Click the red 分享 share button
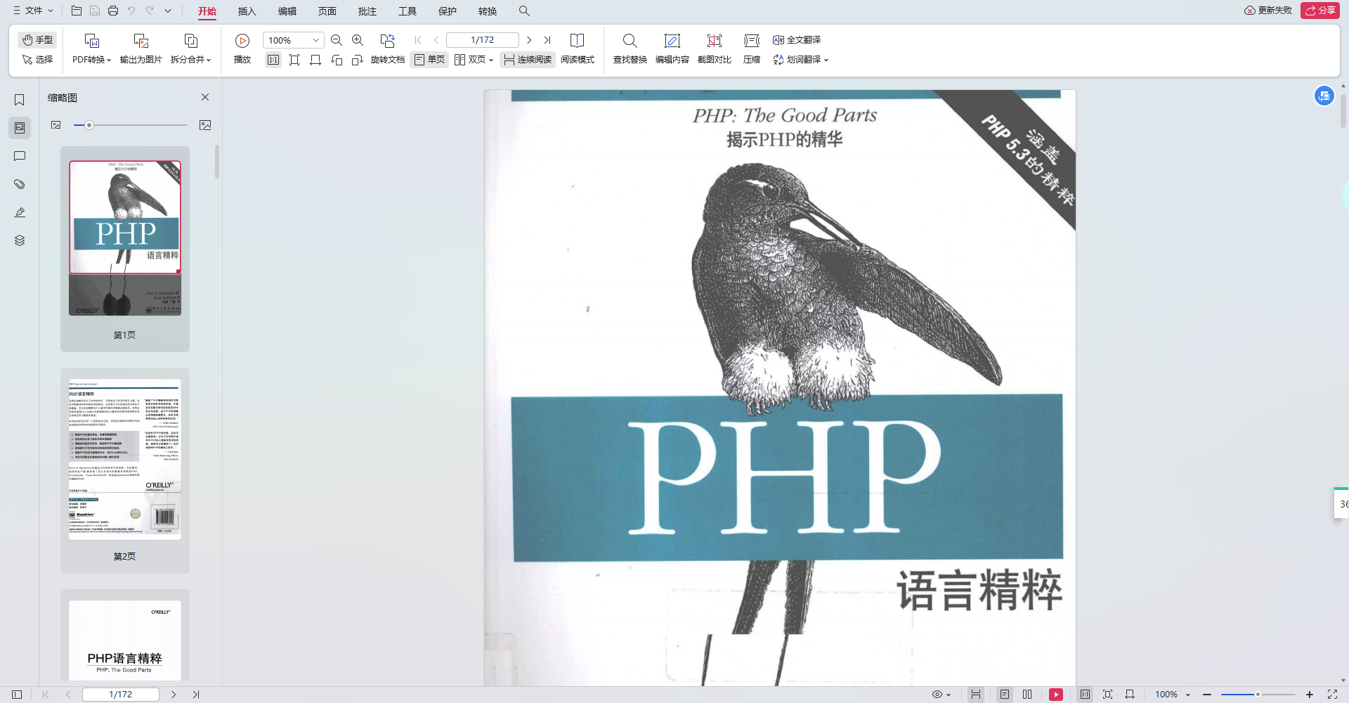The height and width of the screenshot is (703, 1349). coord(1320,11)
